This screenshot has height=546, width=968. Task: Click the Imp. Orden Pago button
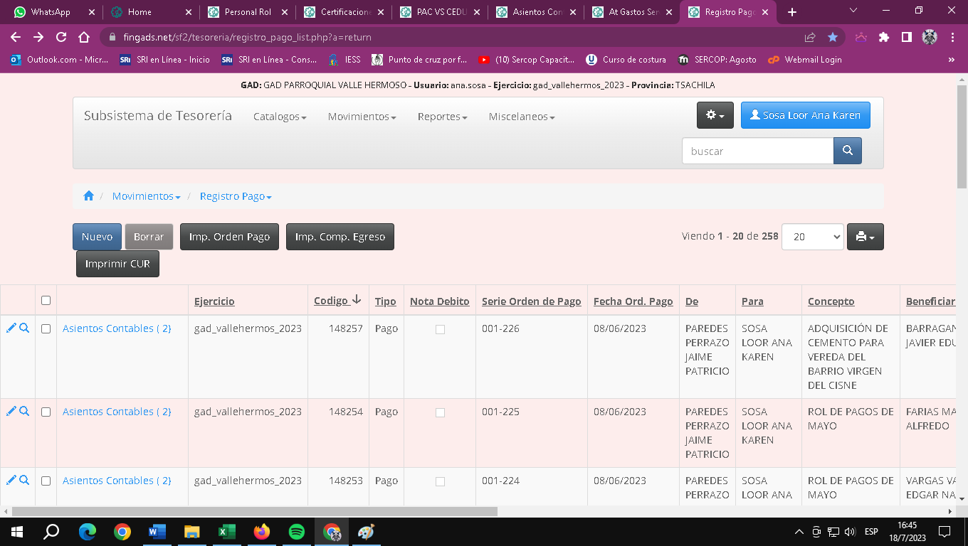(x=229, y=237)
